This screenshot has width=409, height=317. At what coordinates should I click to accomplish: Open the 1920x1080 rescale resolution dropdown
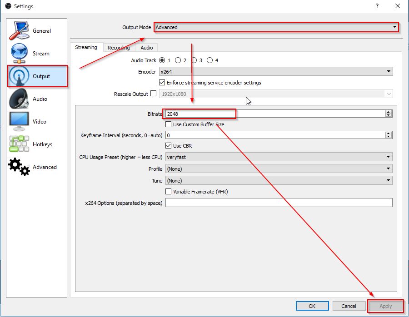pyautogui.click(x=276, y=94)
